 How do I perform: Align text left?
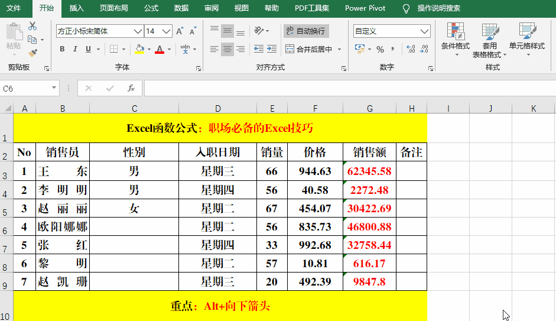(x=214, y=49)
